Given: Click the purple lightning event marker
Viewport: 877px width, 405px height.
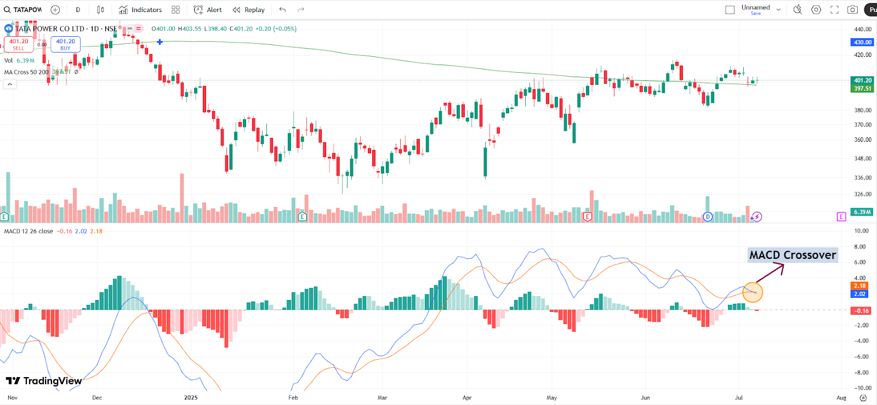Looking at the screenshot, I should point(757,217).
